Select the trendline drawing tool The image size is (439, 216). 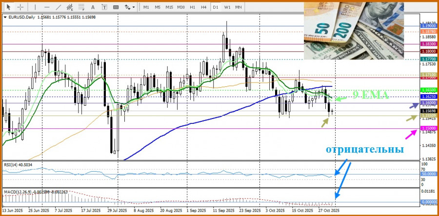pos(58,7)
